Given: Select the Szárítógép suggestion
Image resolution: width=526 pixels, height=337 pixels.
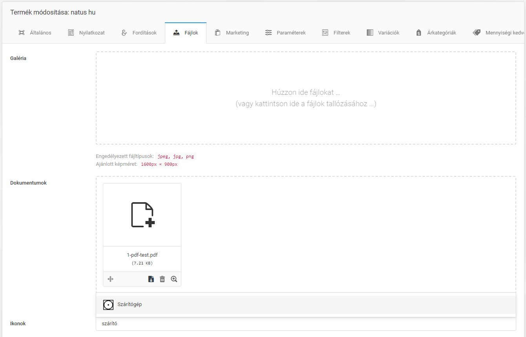Looking at the screenshot, I should (306, 304).
